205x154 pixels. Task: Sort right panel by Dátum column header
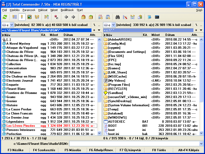click(177, 35)
